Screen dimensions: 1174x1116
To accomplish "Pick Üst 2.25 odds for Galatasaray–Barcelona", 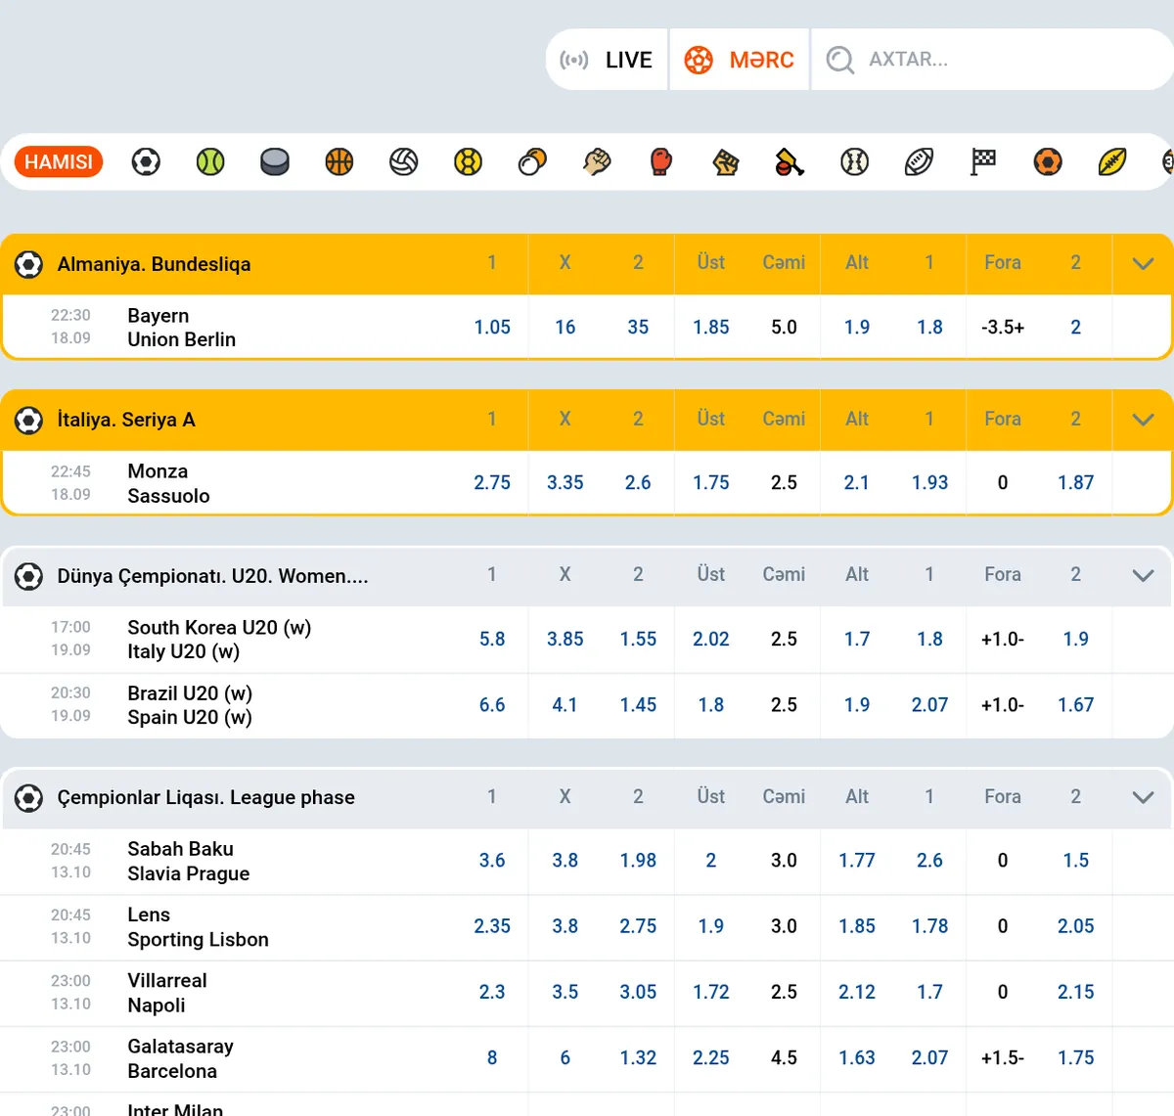I will pyautogui.click(x=711, y=1058).
